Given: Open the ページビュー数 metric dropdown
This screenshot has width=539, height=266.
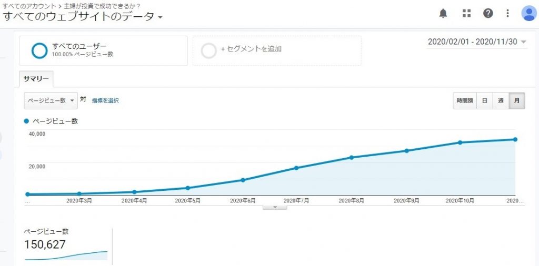Looking at the screenshot, I should pyautogui.click(x=51, y=100).
